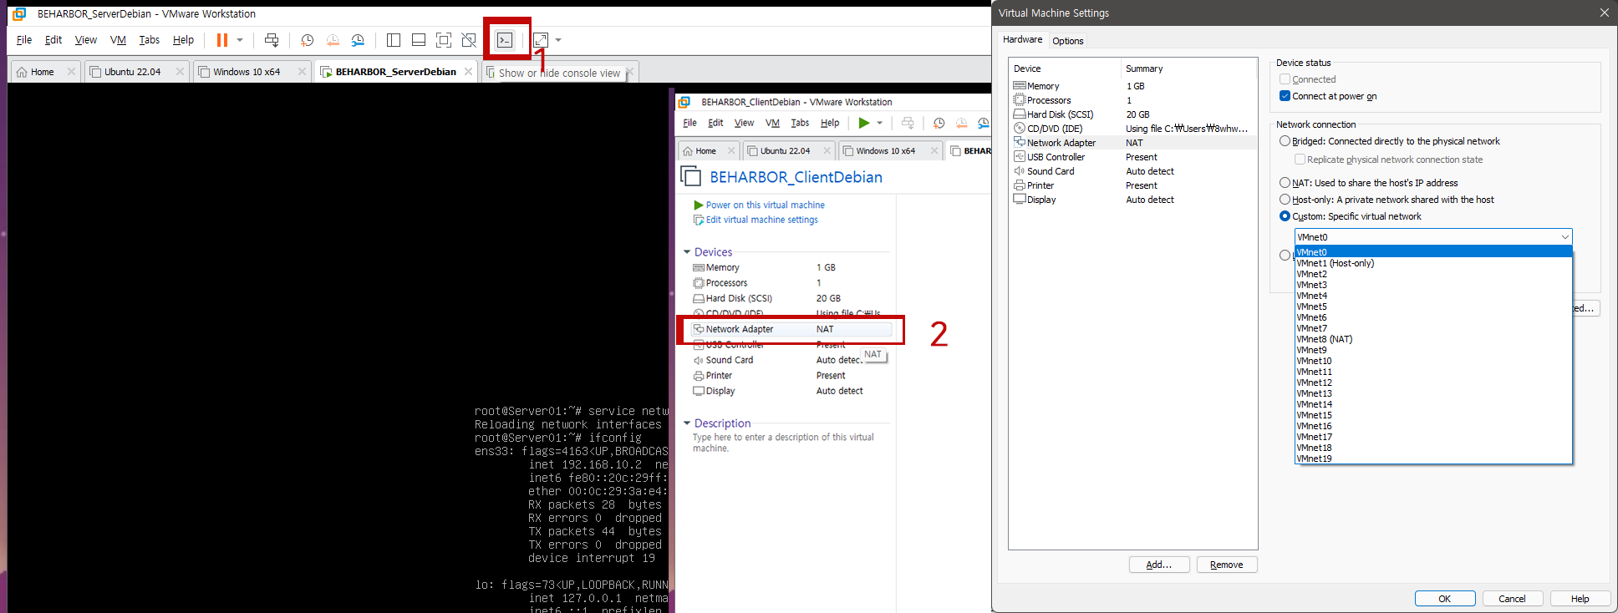1618x613 pixels.
Task: Click green power on arrow in ClientDebian toolbar
Action: point(864,123)
